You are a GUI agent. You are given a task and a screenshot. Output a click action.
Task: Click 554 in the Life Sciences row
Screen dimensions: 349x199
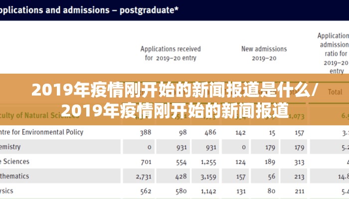tap(181, 162)
